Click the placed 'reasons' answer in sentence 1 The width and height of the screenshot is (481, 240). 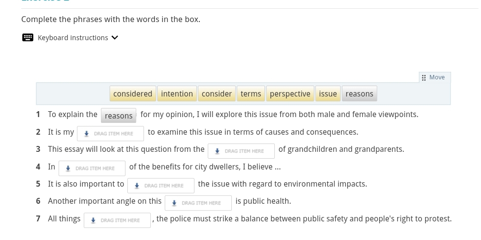pos(119,116)
